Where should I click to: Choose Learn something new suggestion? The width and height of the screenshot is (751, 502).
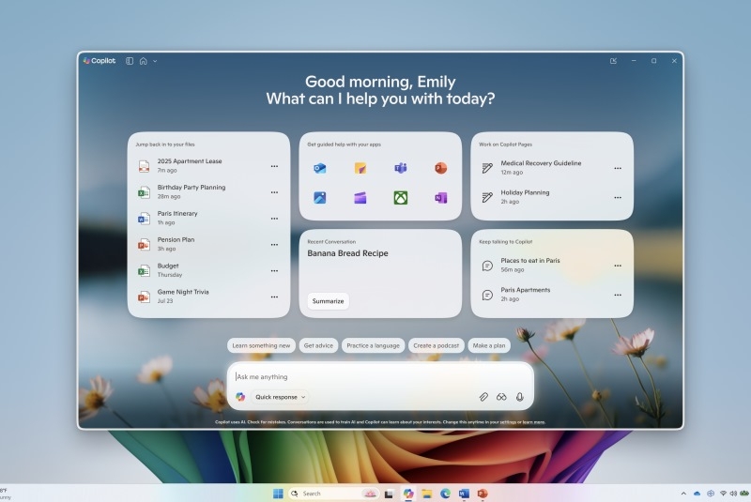(261, 345)
